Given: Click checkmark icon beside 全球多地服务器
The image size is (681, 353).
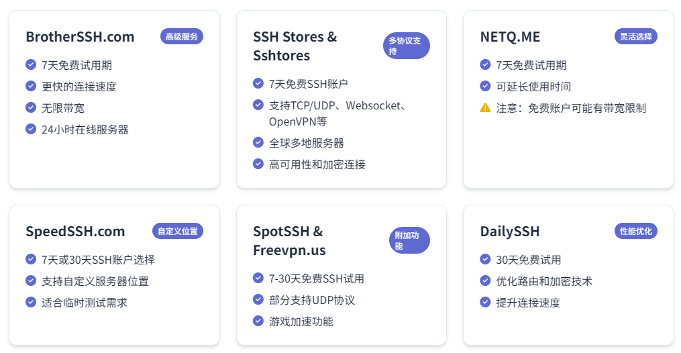Looking at the screenshot, I should [258, 142].
